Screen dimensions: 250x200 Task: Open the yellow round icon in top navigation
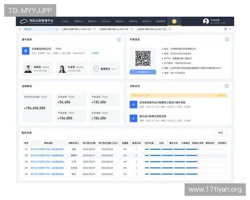[174, 21]
